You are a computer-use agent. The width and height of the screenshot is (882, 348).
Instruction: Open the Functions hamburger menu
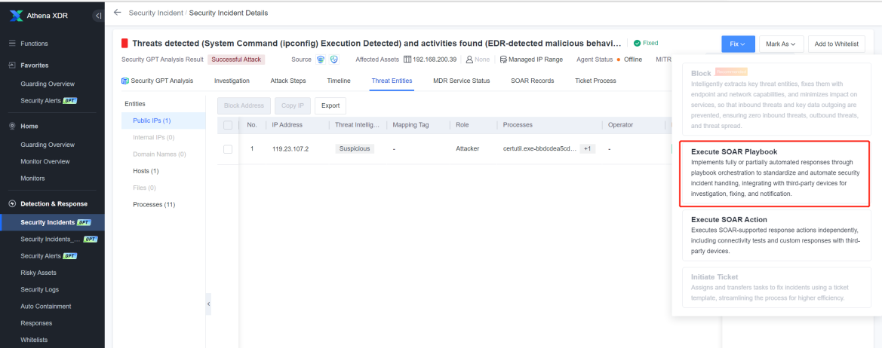pos(12,44)
